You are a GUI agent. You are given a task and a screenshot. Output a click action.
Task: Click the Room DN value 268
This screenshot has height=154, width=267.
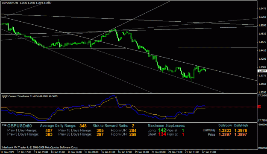point(133,134)
